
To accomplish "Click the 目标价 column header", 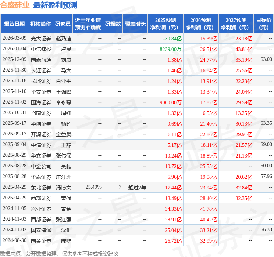I will click(264, 24).
